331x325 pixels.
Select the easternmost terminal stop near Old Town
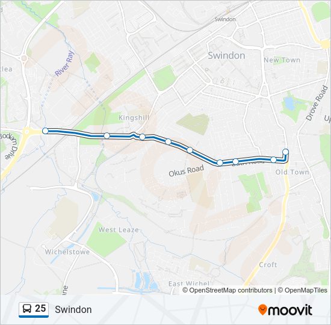[285, 152]
